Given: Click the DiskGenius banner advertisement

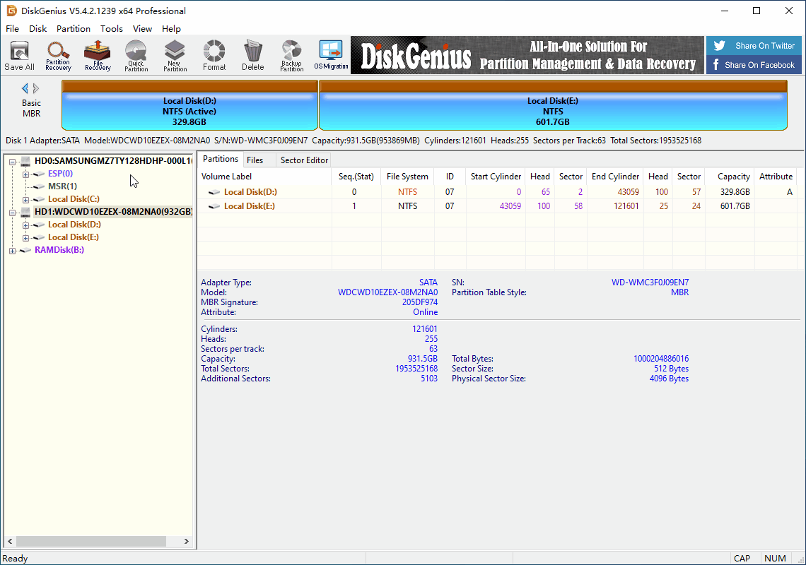Looking at the screenshot, I should [x=527, y=55].
